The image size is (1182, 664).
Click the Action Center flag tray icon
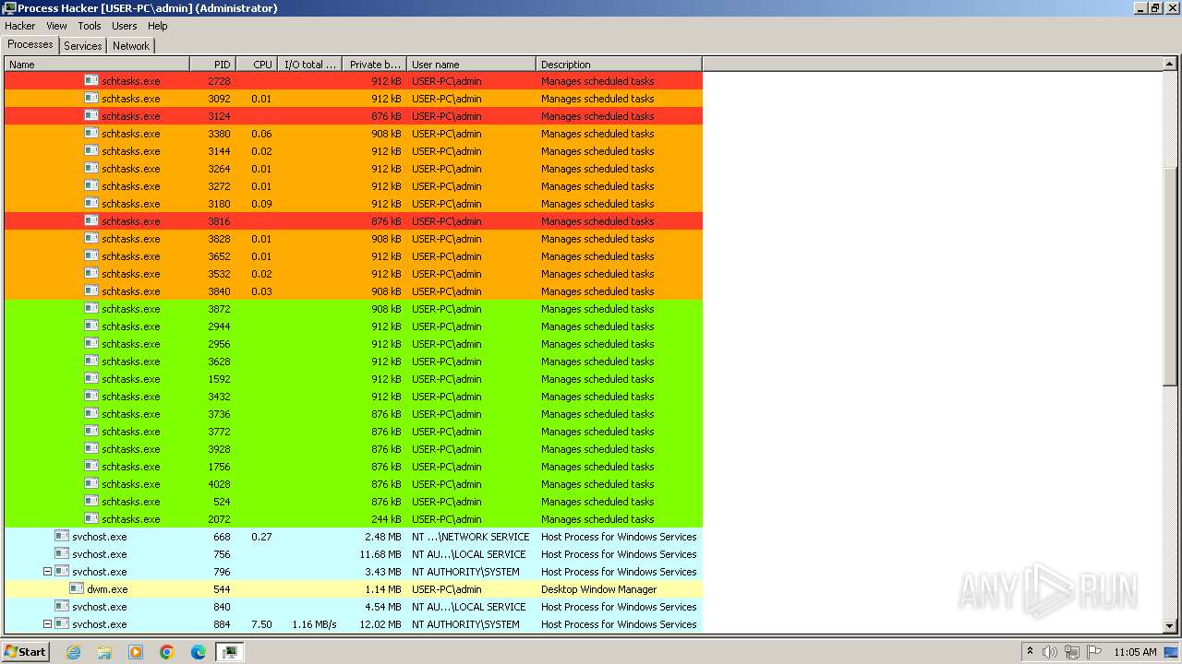pyautogui.click(x=1095, y=652)
